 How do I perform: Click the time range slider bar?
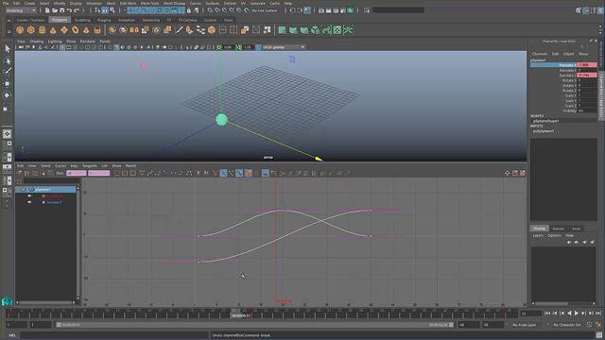tap(254, 325)
